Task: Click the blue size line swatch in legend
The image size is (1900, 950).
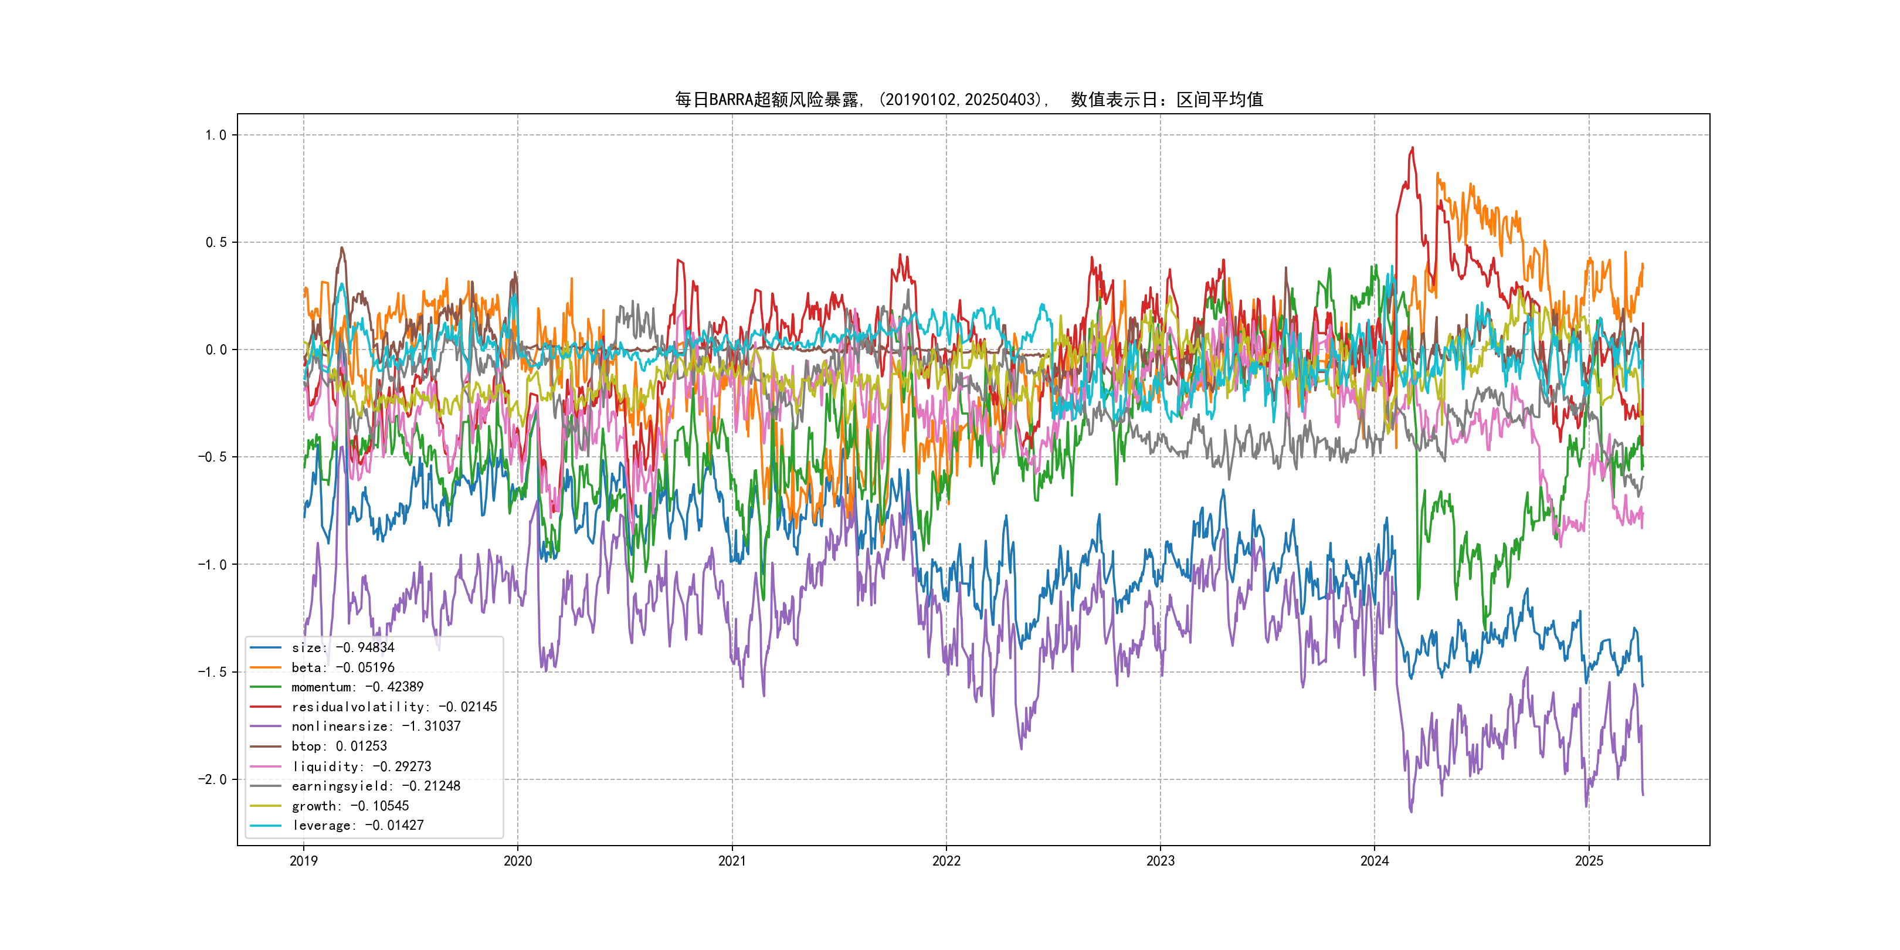Action: pos(266,647)
